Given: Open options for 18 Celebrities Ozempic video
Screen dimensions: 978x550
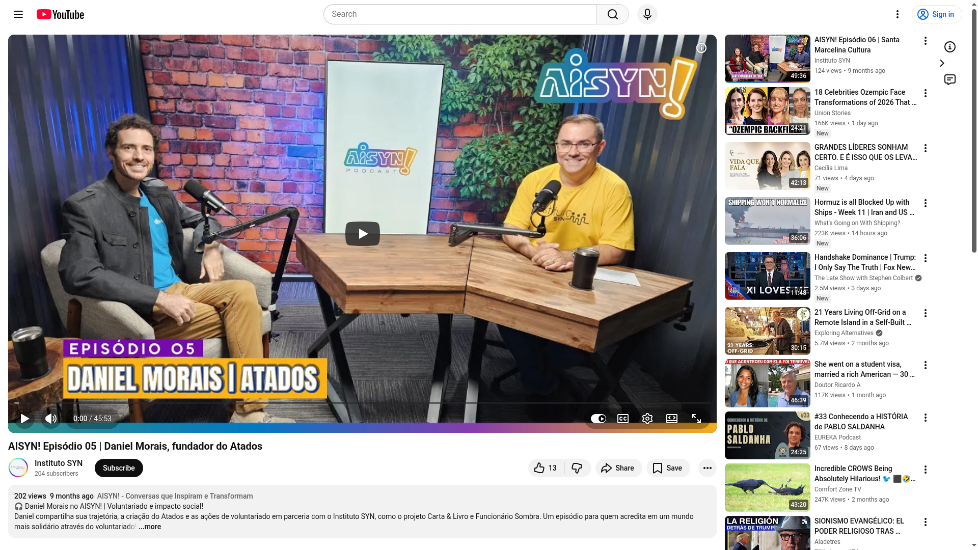Looking at the screenshot, I should tap(926, 93).
